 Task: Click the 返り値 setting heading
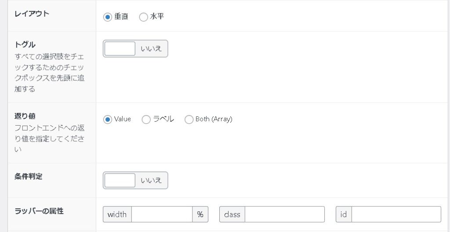[x=25, y=116]
